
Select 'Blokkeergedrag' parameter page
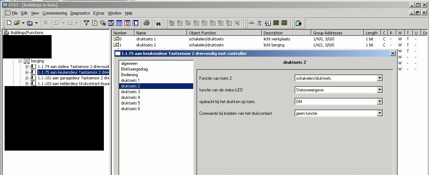click(134, 69)
